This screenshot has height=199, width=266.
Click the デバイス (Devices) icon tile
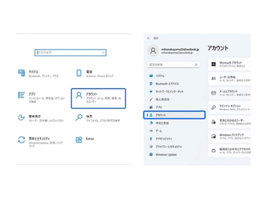tap(21, 73)
